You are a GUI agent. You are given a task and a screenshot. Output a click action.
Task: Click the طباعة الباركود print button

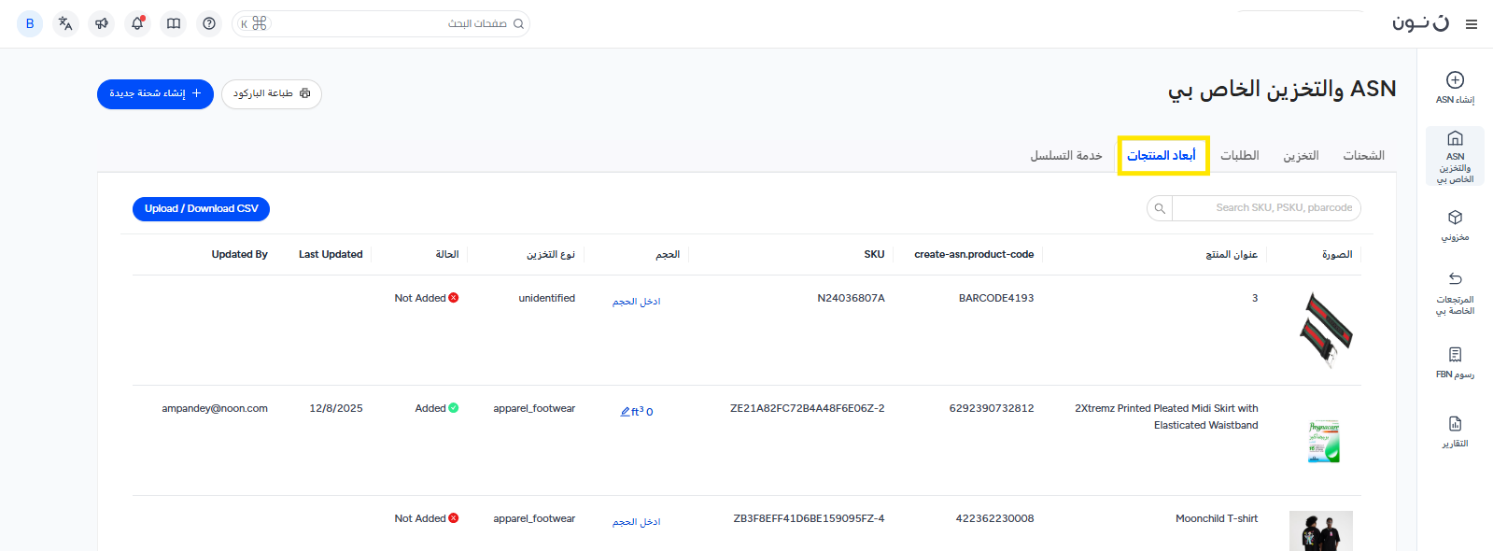pyautogui.click(x=272, y=94)
